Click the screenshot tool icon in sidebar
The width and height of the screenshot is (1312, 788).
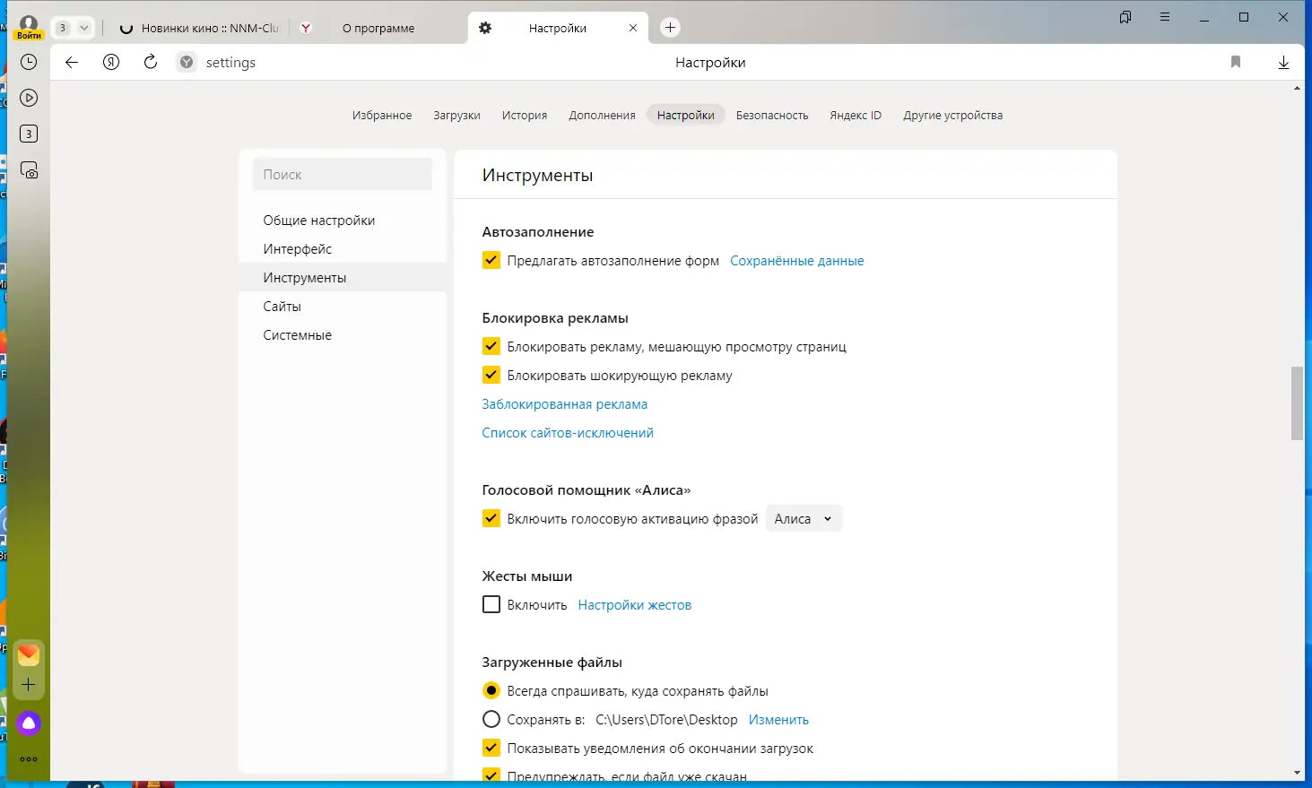29,170
